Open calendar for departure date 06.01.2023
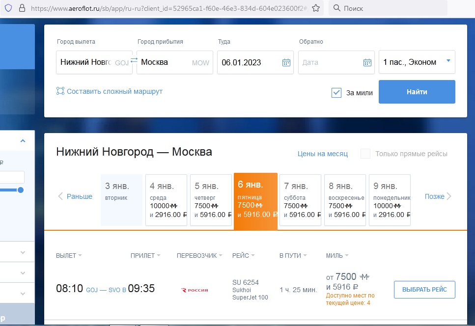 click(x=286, y=62)
